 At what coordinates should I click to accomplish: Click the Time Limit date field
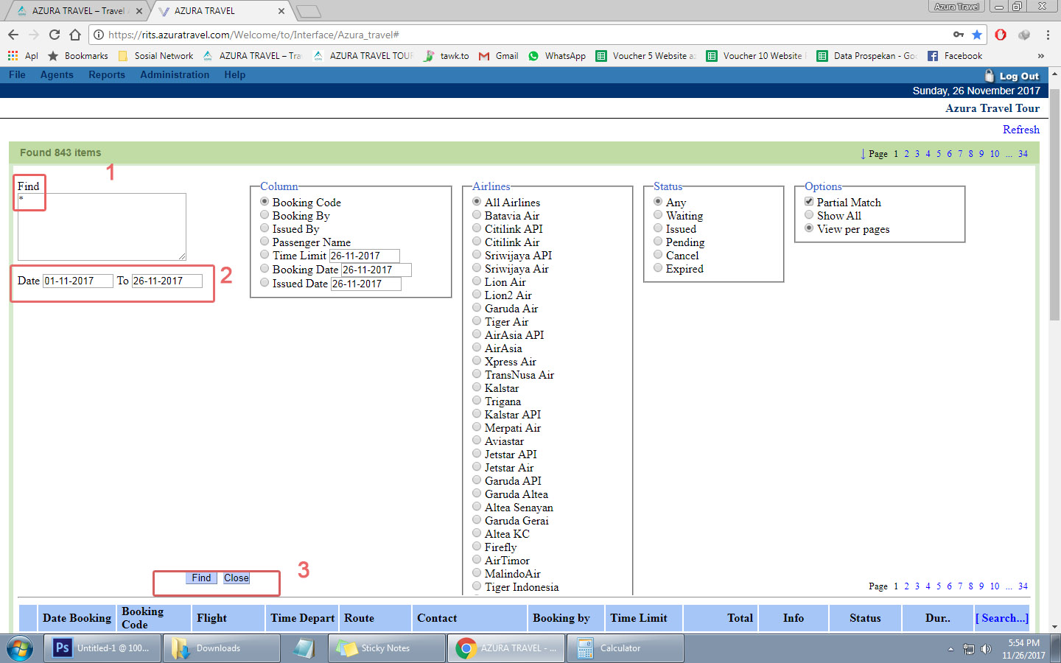(365, 256)
